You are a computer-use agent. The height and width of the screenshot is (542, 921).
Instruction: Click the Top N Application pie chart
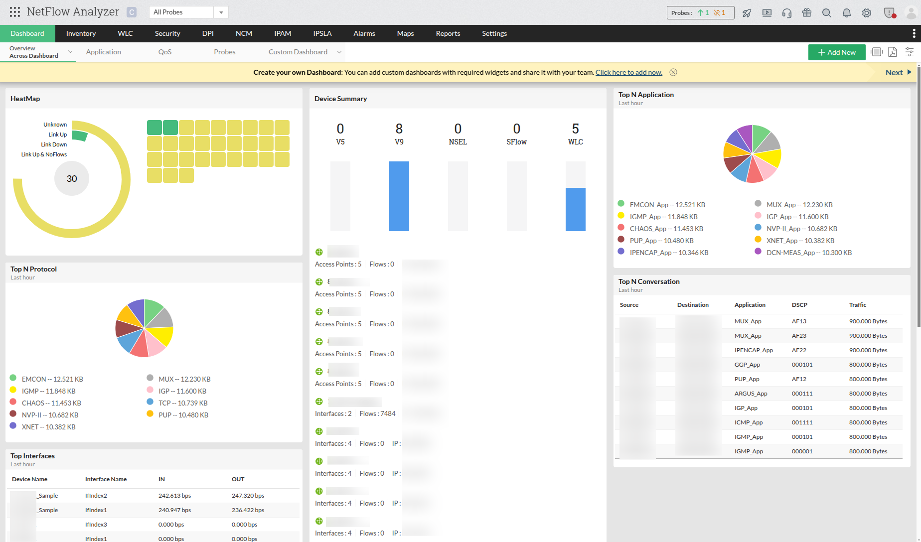click(752, 154)
